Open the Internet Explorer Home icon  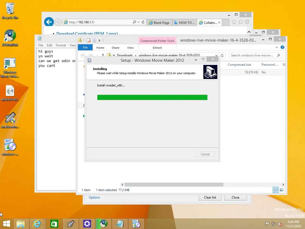[234, 22]
